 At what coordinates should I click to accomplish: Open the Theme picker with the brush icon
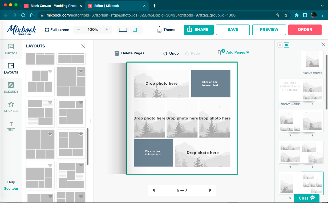click(x=166, y=30)
